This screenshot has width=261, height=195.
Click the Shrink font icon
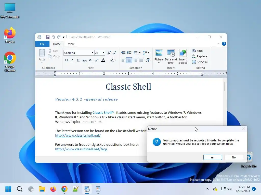115,53
